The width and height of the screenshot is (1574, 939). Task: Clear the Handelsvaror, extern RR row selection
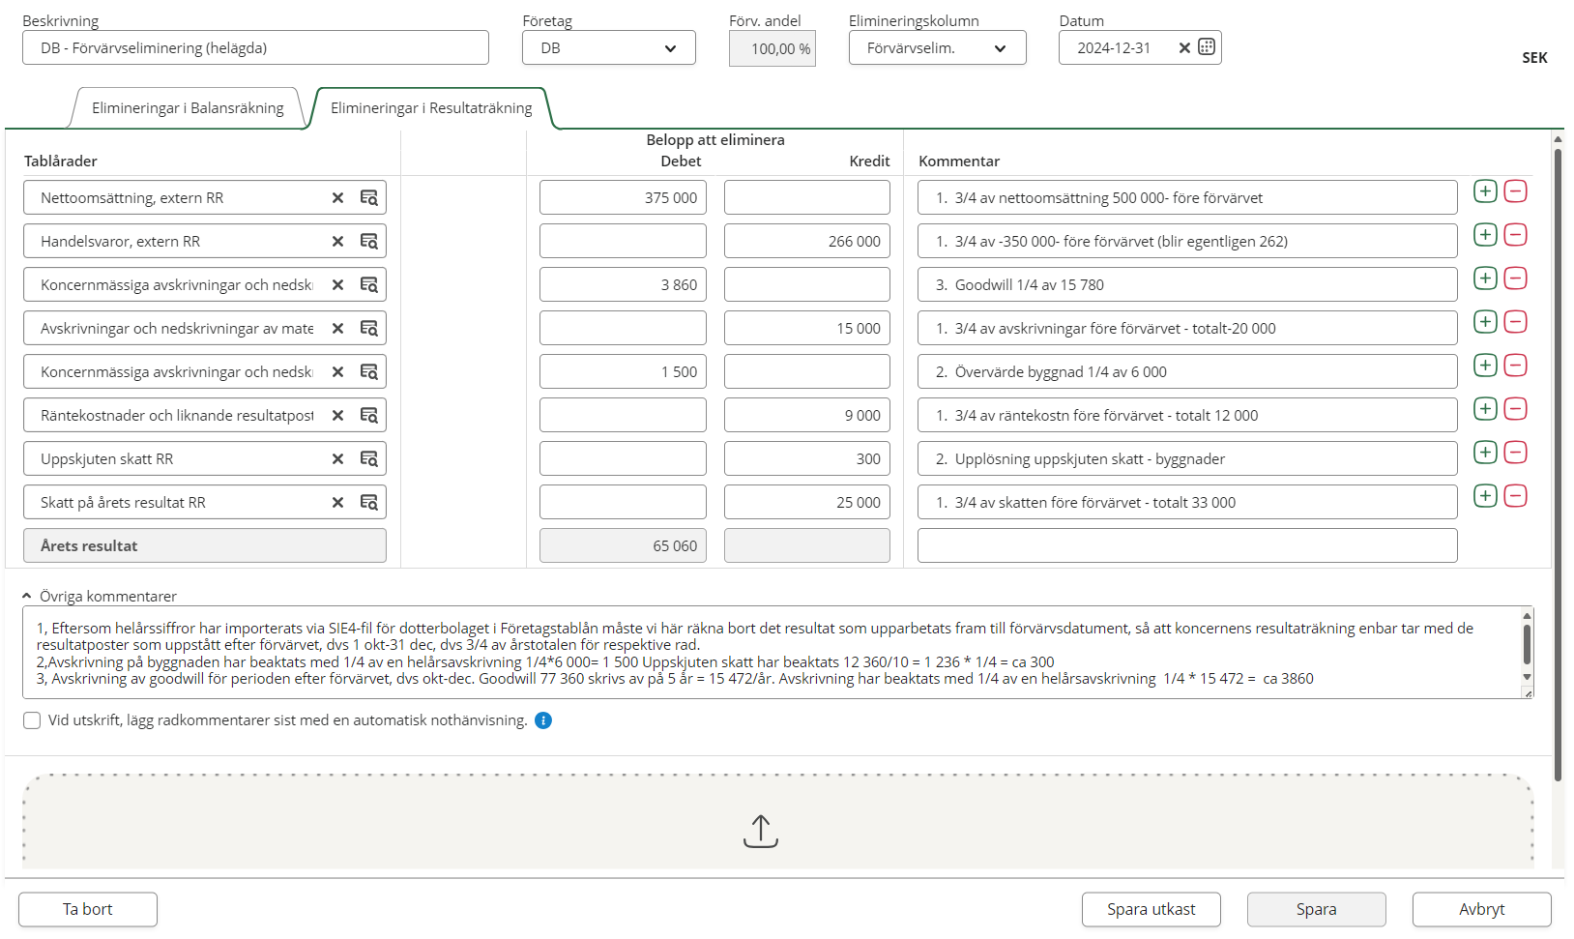(x=337, y=242)
